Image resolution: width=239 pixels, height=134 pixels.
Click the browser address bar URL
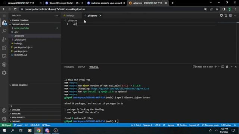[x=55, y=9]
